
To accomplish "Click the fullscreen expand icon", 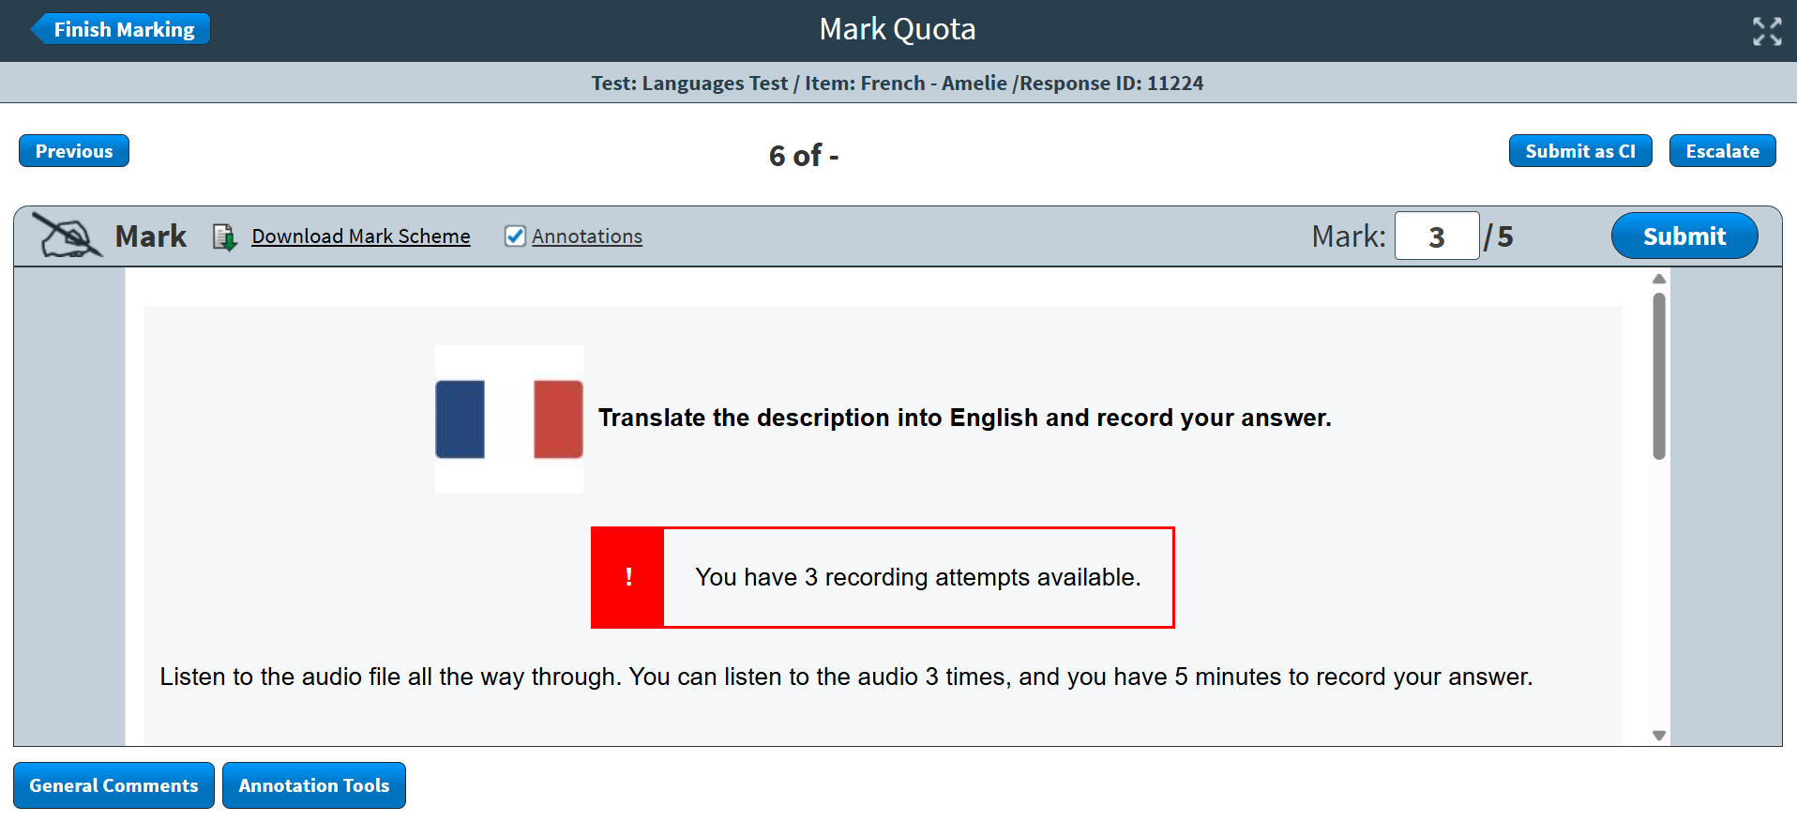I will point(1767,31).
